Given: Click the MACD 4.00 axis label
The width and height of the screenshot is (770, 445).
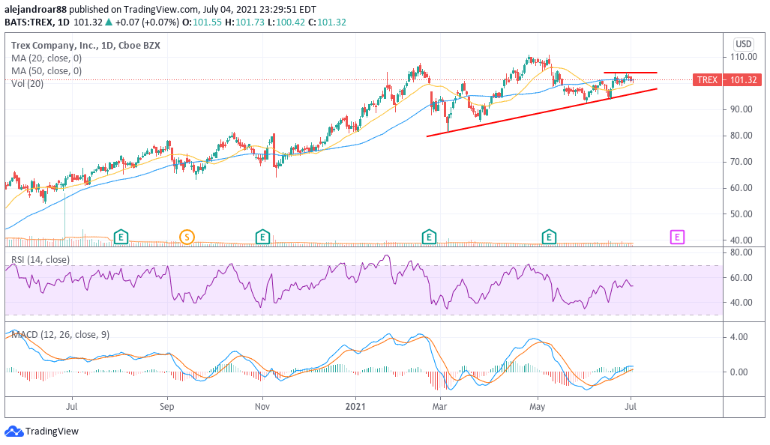Looking at the screenshot, I should tap(739, 337).
